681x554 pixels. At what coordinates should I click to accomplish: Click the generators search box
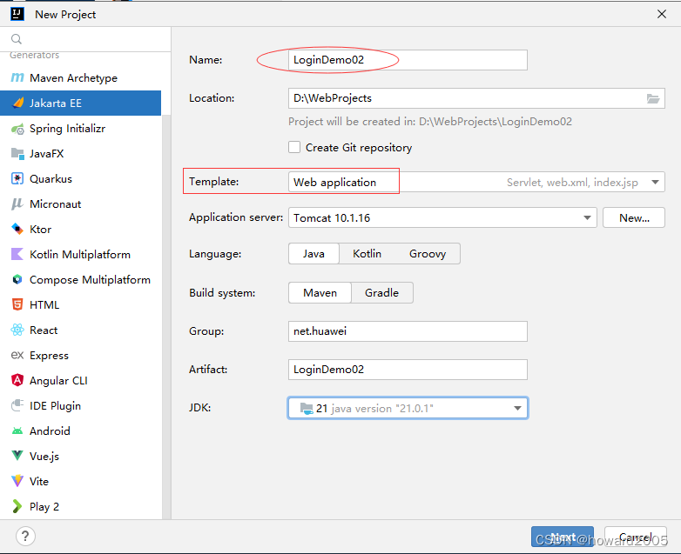[x=85, y=39]
